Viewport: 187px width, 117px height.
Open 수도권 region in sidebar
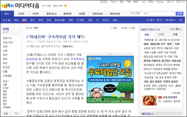[6, 88]
